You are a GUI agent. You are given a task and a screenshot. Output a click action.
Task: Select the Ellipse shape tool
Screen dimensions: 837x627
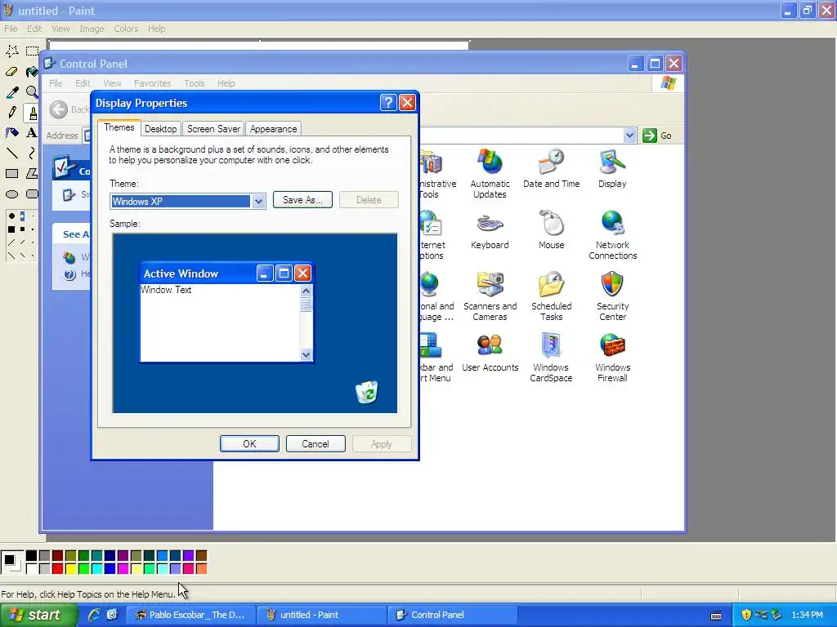(11, 194)
